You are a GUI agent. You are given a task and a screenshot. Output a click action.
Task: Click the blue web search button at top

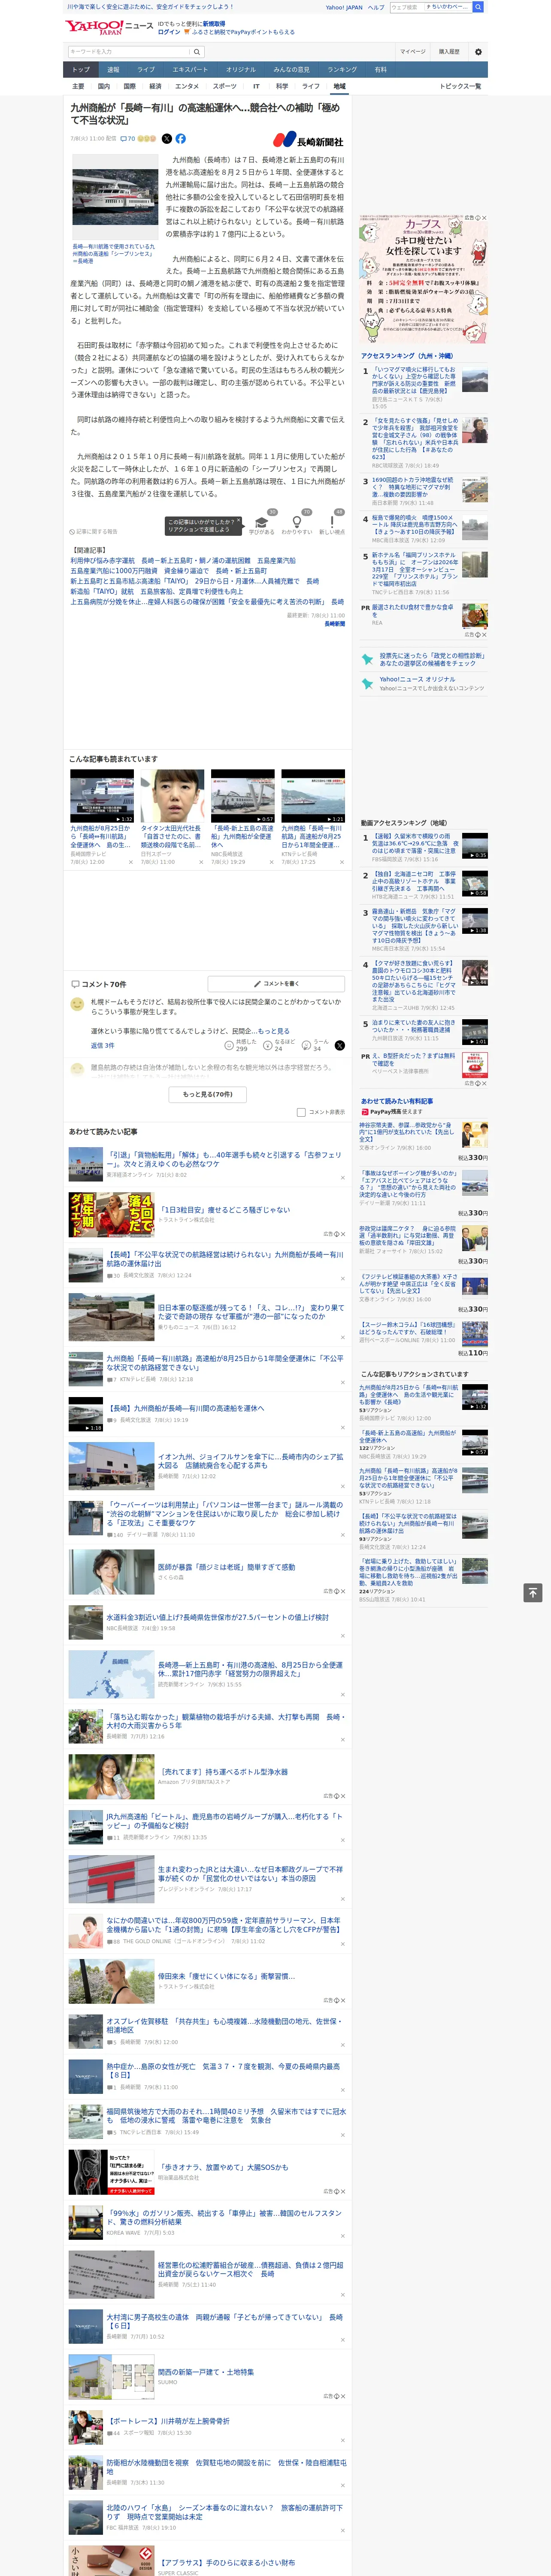(x=478, y=7)
